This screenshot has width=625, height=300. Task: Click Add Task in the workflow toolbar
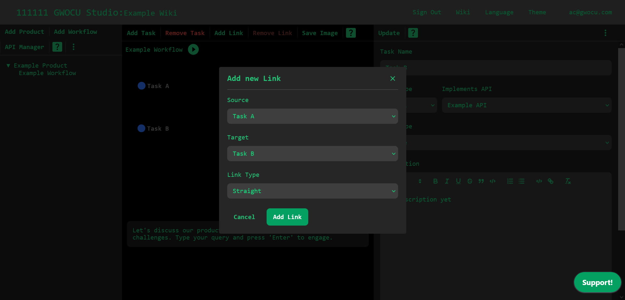pyautogui.click(x=141, y=33)
